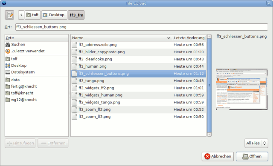Click the file list scrollbar up arrow
The image size is (273, 166).
click(x=209, y=37)
